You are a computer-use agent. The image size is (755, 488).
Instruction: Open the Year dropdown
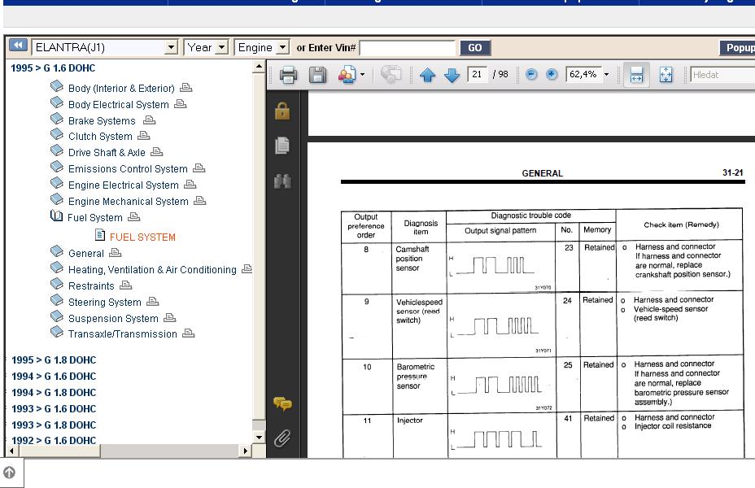[x=220, y=48]
